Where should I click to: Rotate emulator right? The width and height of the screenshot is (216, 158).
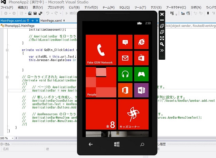(x=162, y=32)
